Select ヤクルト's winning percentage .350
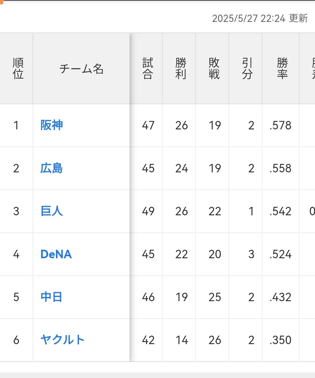Image resolution: width=315 pixels, height=378 pixels. [281, 340]
